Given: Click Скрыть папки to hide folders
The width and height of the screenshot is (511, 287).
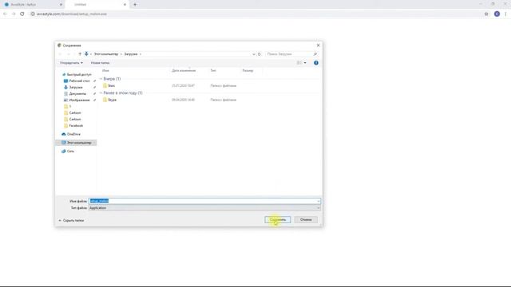Looking at the screenshot, I should 71,220.
